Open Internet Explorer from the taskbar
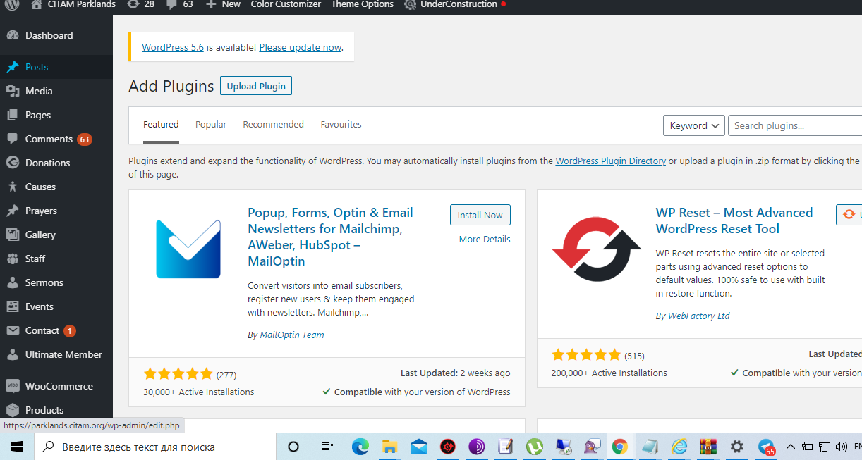The height and width of the screenshot is (460, 862). [679, 447]
